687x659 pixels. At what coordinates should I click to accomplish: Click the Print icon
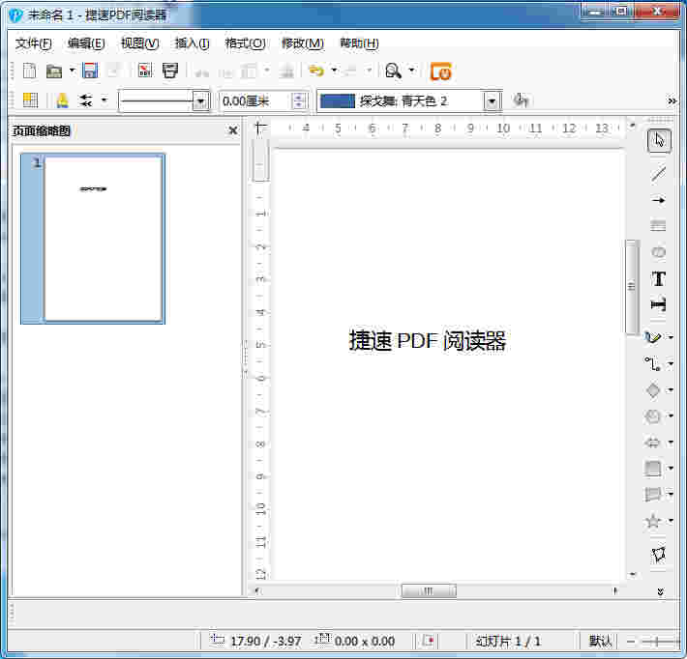tap(170, 71)
